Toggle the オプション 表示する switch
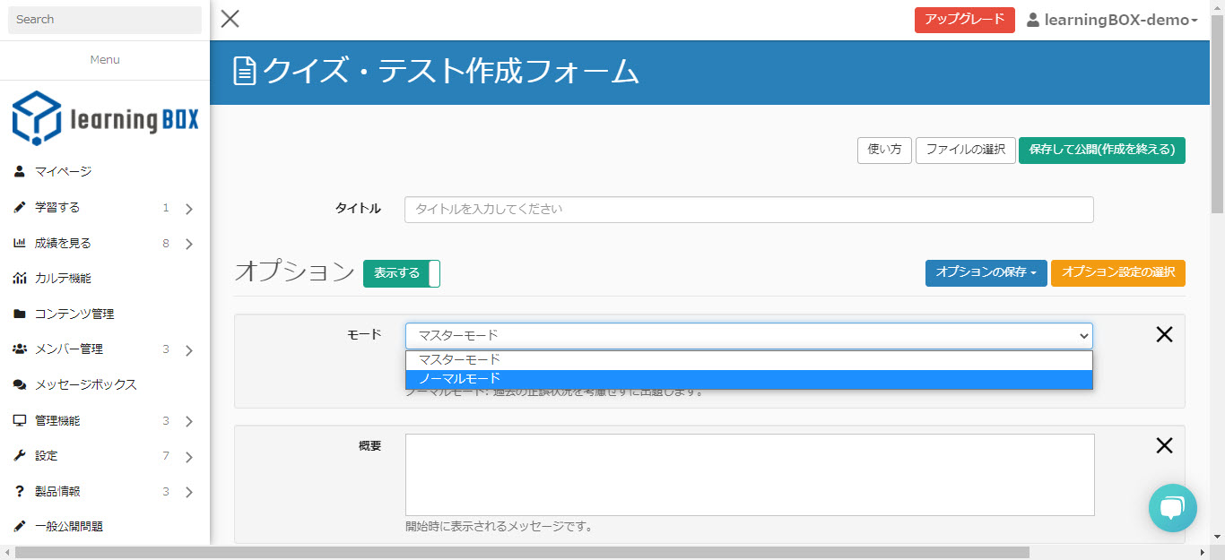 pos(402,273)
